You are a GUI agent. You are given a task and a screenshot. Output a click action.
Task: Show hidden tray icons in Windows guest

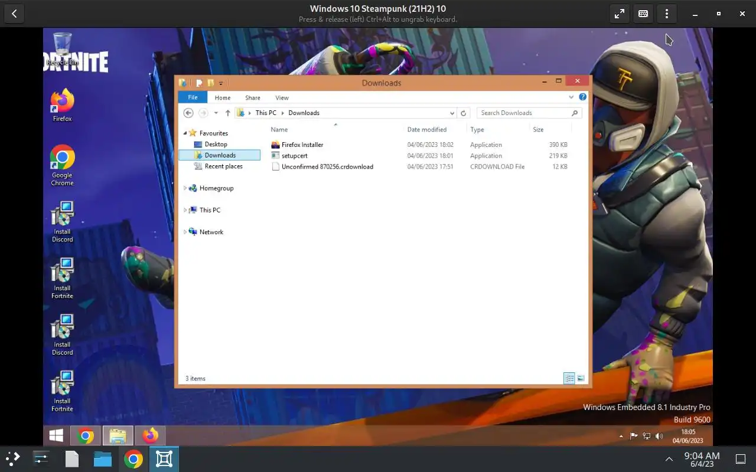point(621,437)
